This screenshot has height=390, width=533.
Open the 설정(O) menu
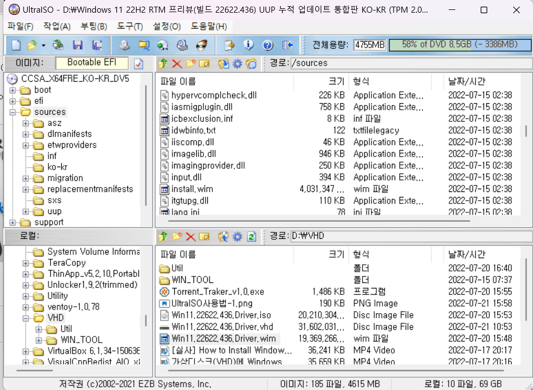click(166, 26)
